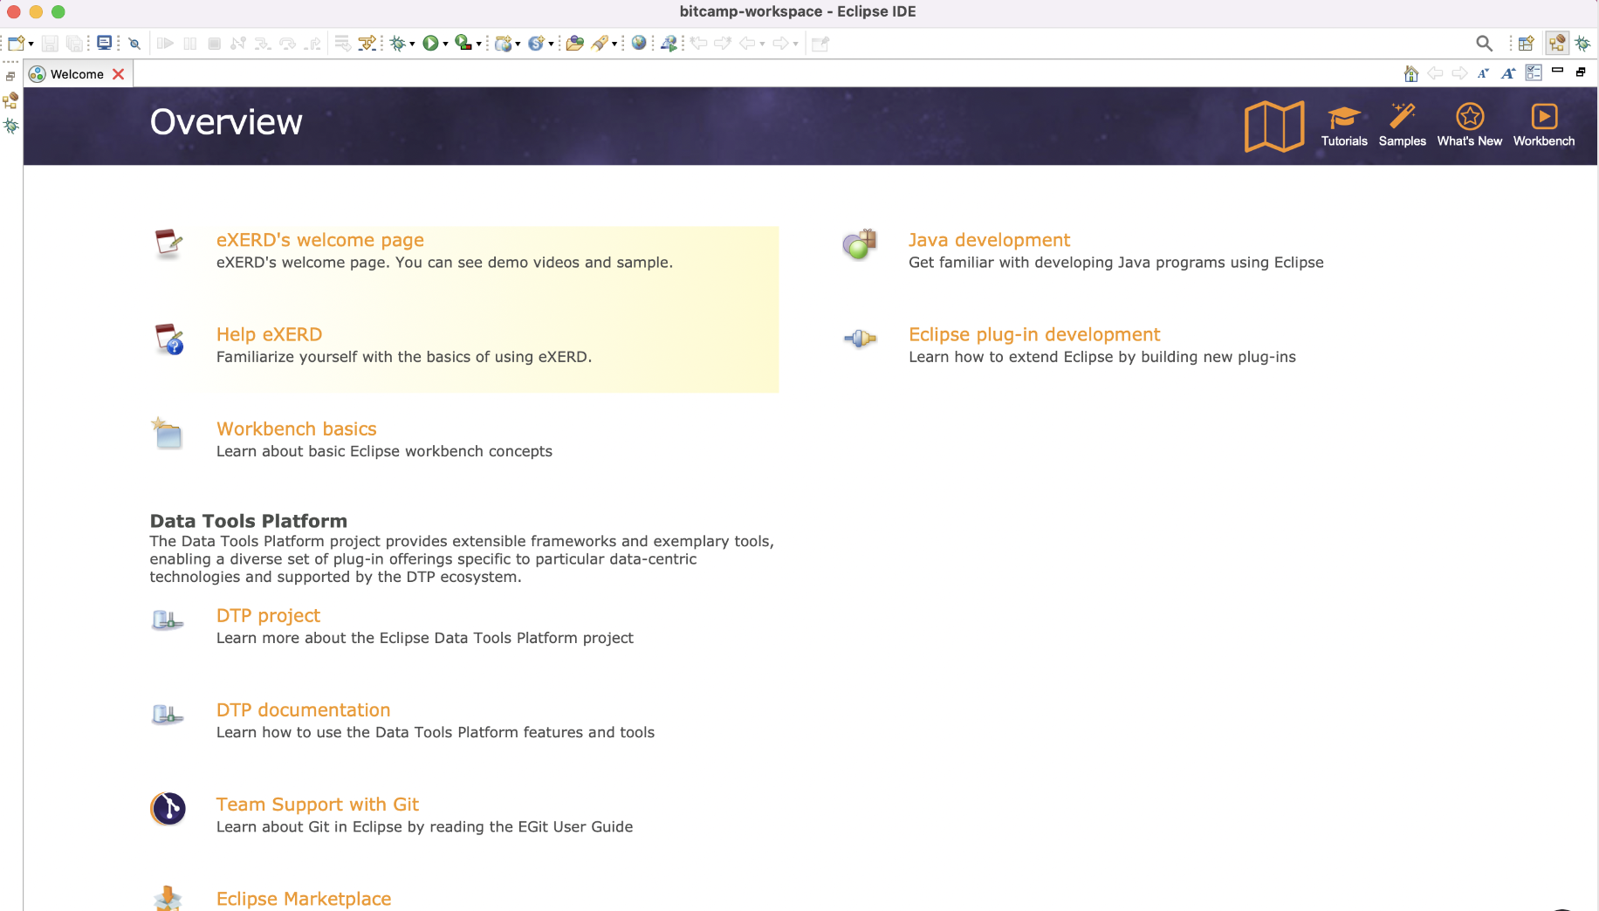1599x911 pixels.
Task: Enlarge the Welcome page font size
Action: click(x=1508, y=73)
